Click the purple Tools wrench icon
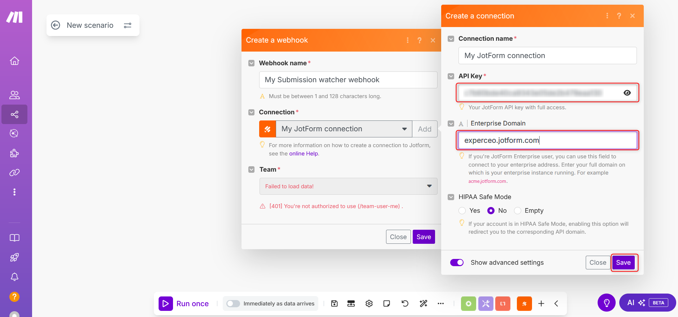This screenshot has height=317, width=678. [486, 304]
